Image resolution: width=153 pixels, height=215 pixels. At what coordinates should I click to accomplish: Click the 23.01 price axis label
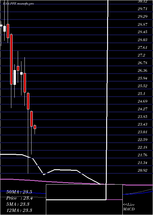tap(143, 132)
